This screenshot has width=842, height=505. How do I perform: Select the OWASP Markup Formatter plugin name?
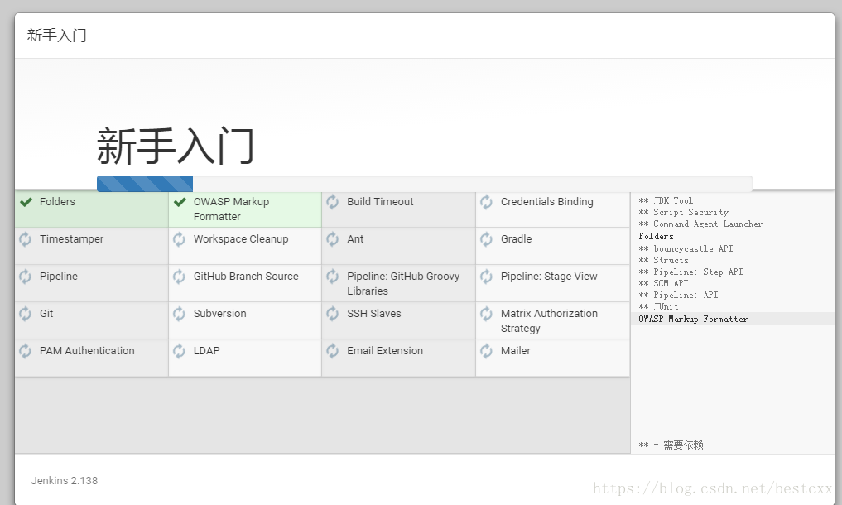click(232, 209)
